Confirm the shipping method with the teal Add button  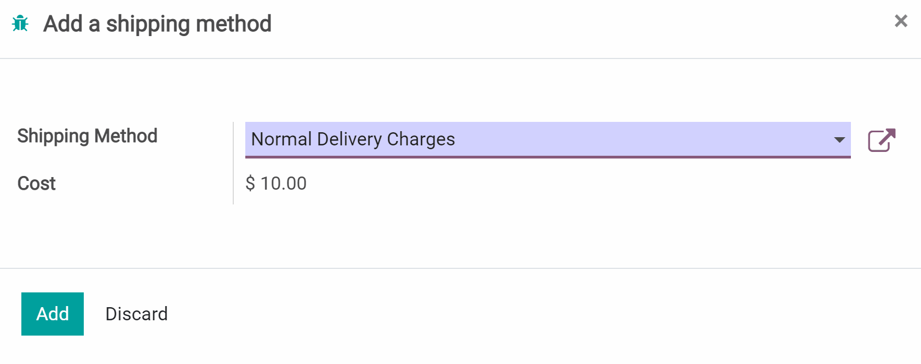pyautogui.click(x=53, y=314)
